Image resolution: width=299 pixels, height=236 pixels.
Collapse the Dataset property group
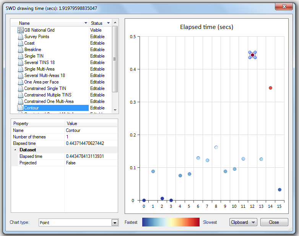pyautogui.click(x=15, y=150)
